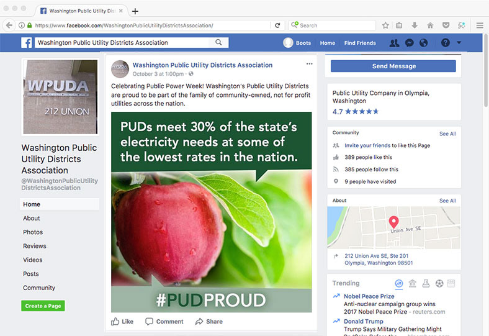This screenshot has width=489, height=336.
Task: Open the Donald Trump trending topic
Action: tap(363, 321)
